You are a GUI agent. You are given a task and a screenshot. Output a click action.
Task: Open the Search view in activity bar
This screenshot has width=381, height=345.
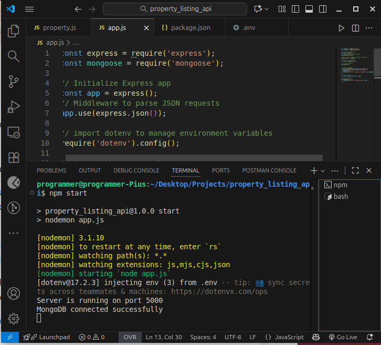[14, 56]
